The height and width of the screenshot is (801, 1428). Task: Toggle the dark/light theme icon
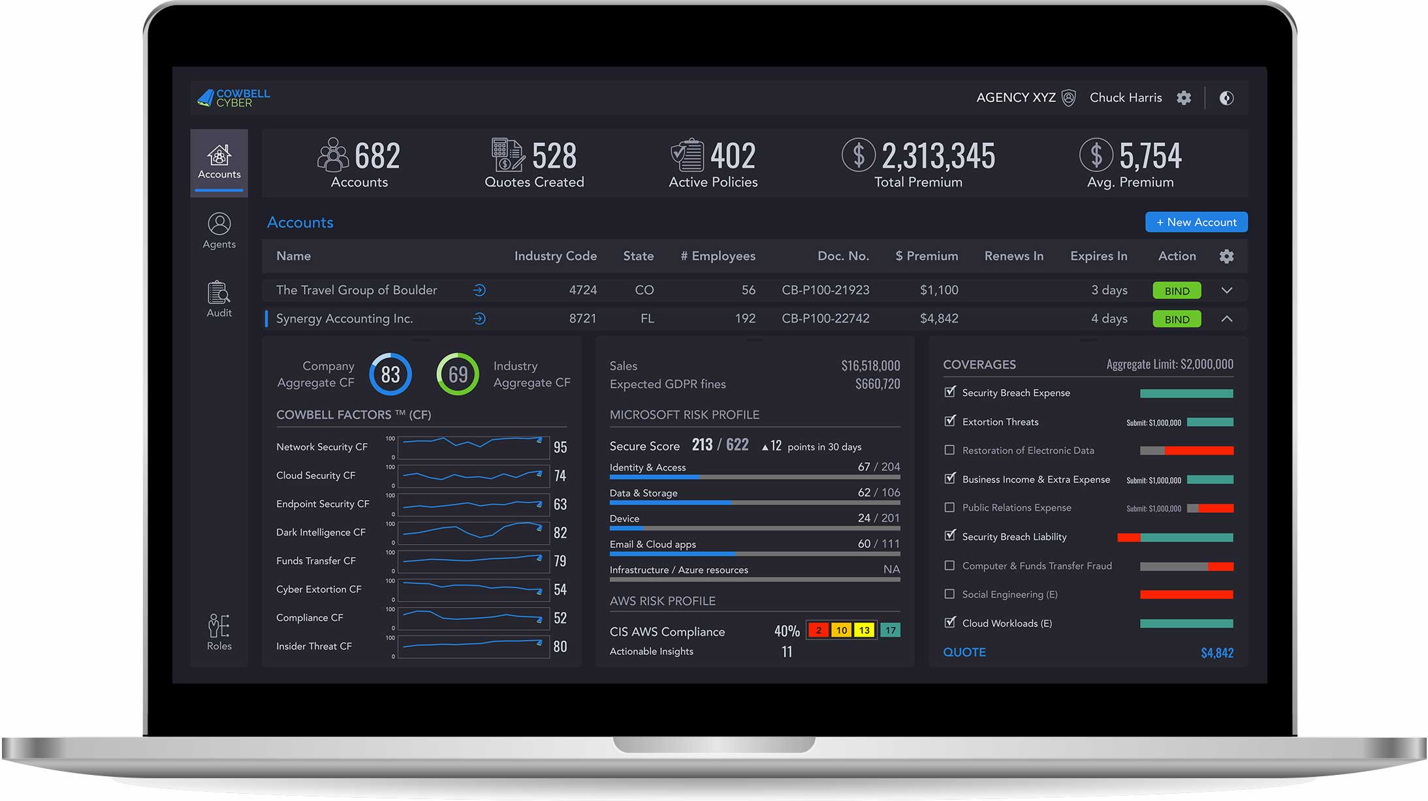click(x=1227, y=98)
